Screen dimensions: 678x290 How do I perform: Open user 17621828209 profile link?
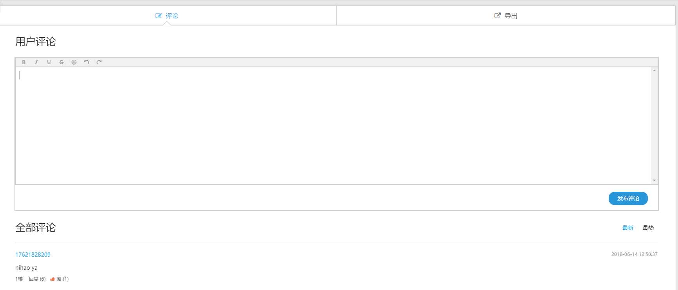[33, 255]
